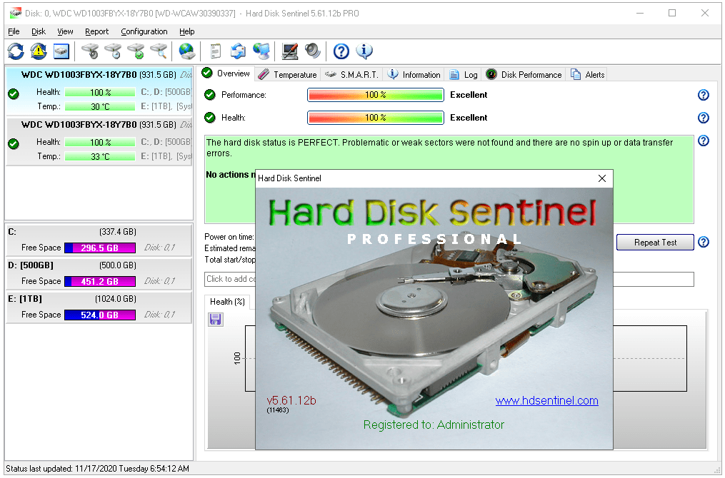Click the Health 100 % gradient bar
The height and width of the screenshot is (478, 725).
point(376,118)
